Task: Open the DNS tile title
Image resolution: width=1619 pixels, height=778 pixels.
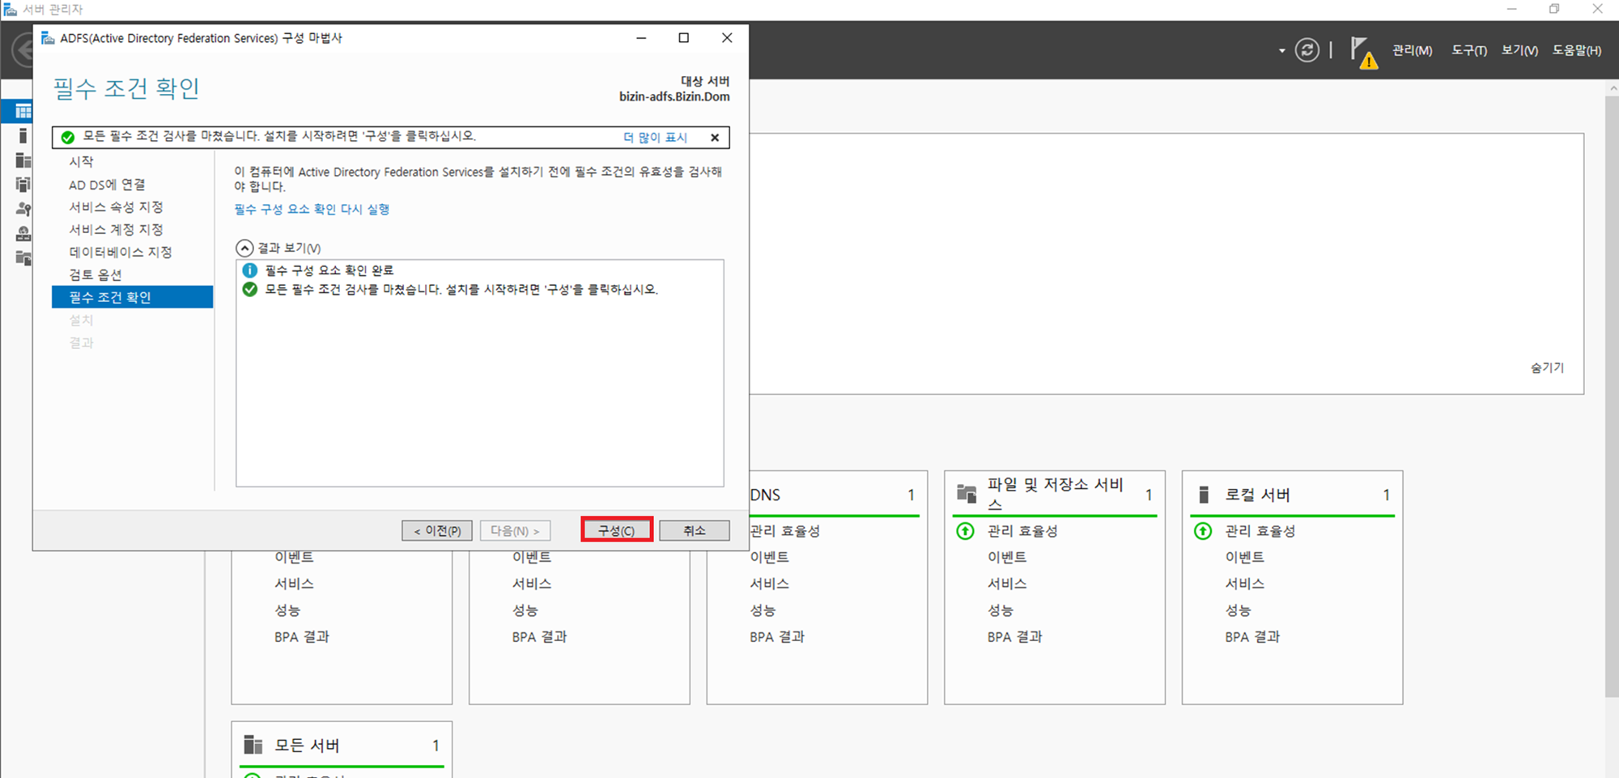Action: [x=765, y=495]
